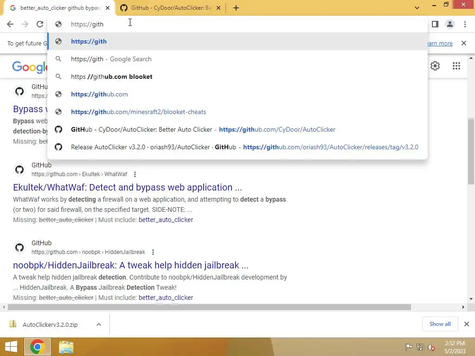Click the muted volume tray icon
This screenshot has width=475, height=356.
[431, 347]
